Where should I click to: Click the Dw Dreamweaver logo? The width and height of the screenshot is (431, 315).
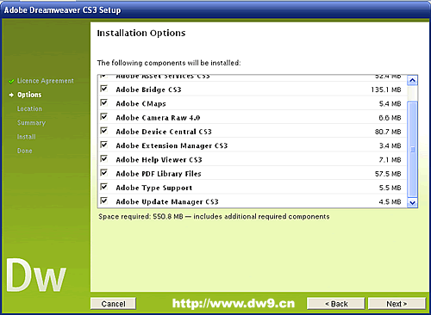36,275
